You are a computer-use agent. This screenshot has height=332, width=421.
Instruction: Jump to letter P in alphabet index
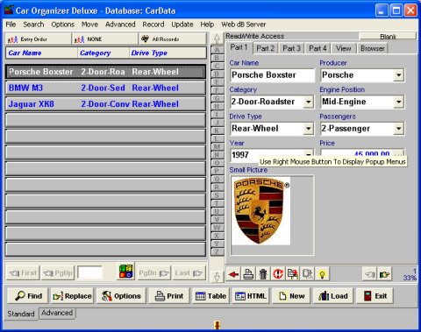coord(217,171)
